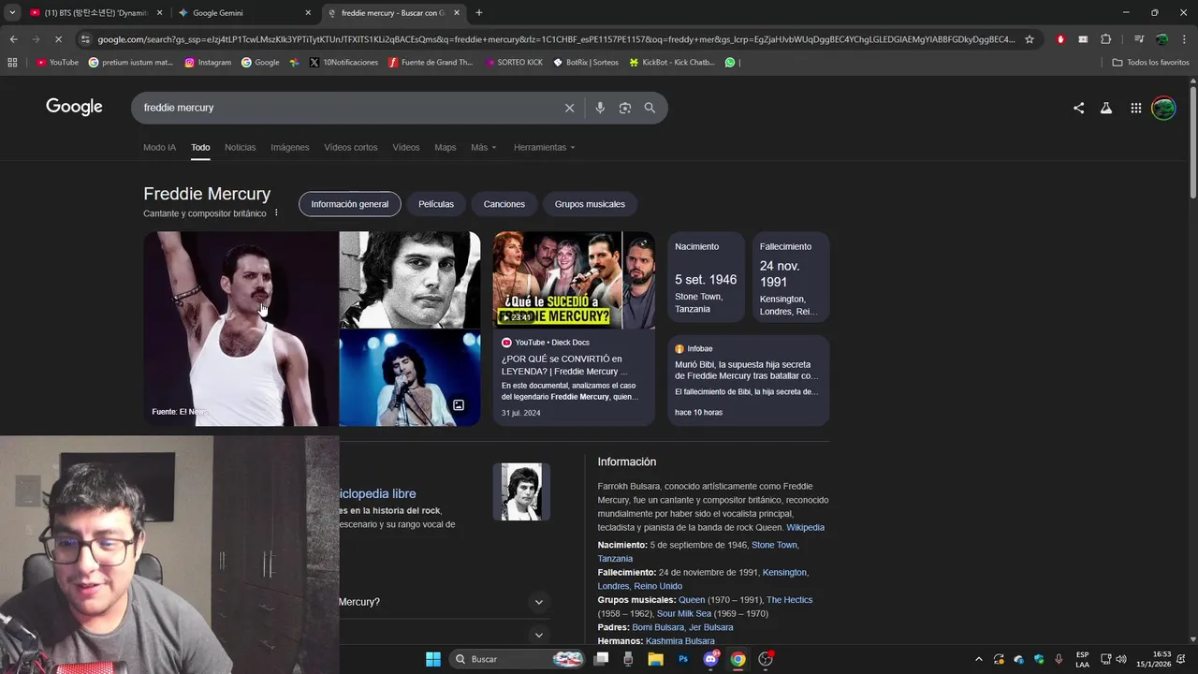Expand the Más search filter dropdown

point(484,147)
